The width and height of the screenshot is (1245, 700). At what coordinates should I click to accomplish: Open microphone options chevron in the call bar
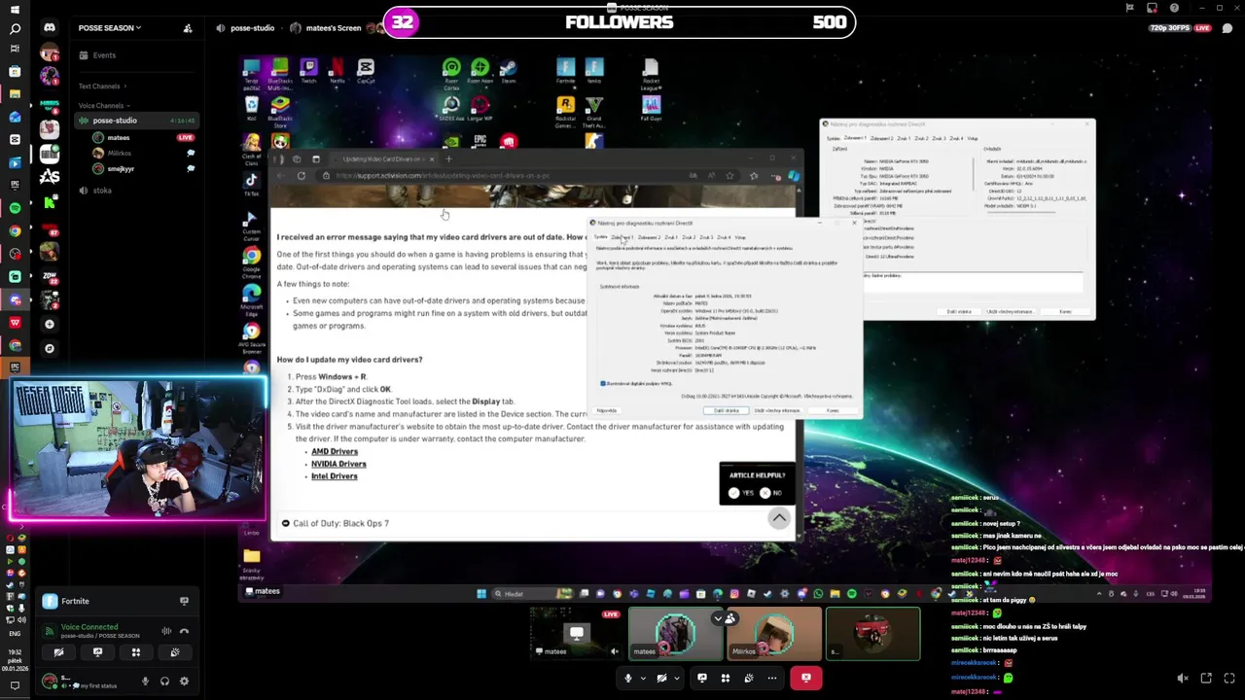pyautogui.click(x=642, y=679)
